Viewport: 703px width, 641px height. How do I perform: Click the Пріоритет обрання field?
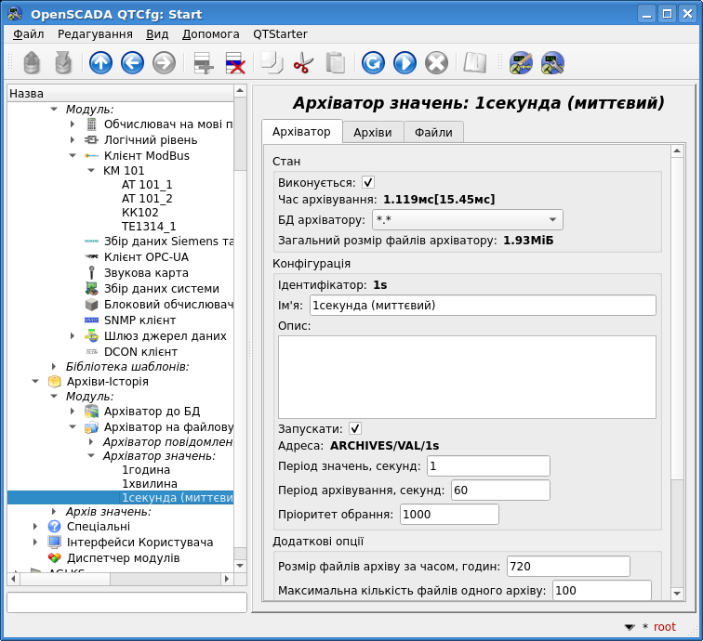449,515
